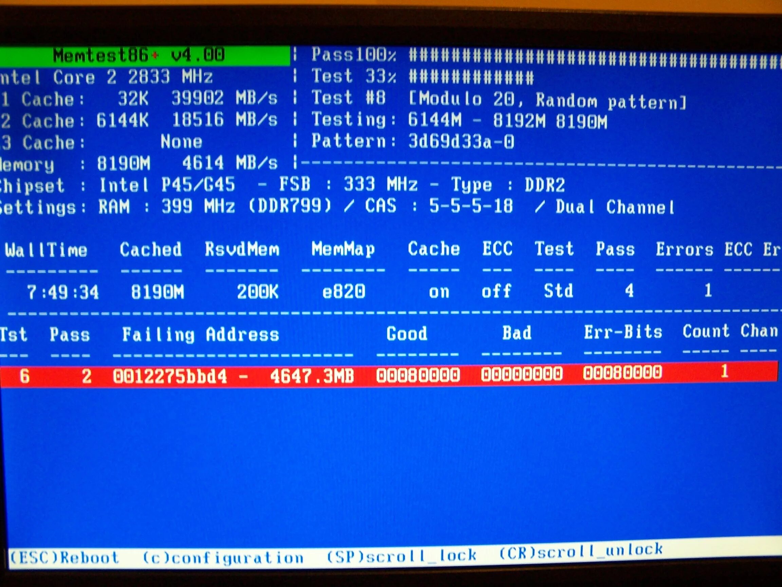Click the Errors column header
Viewport: 782px width, 587px height.
tap(685, 250)
